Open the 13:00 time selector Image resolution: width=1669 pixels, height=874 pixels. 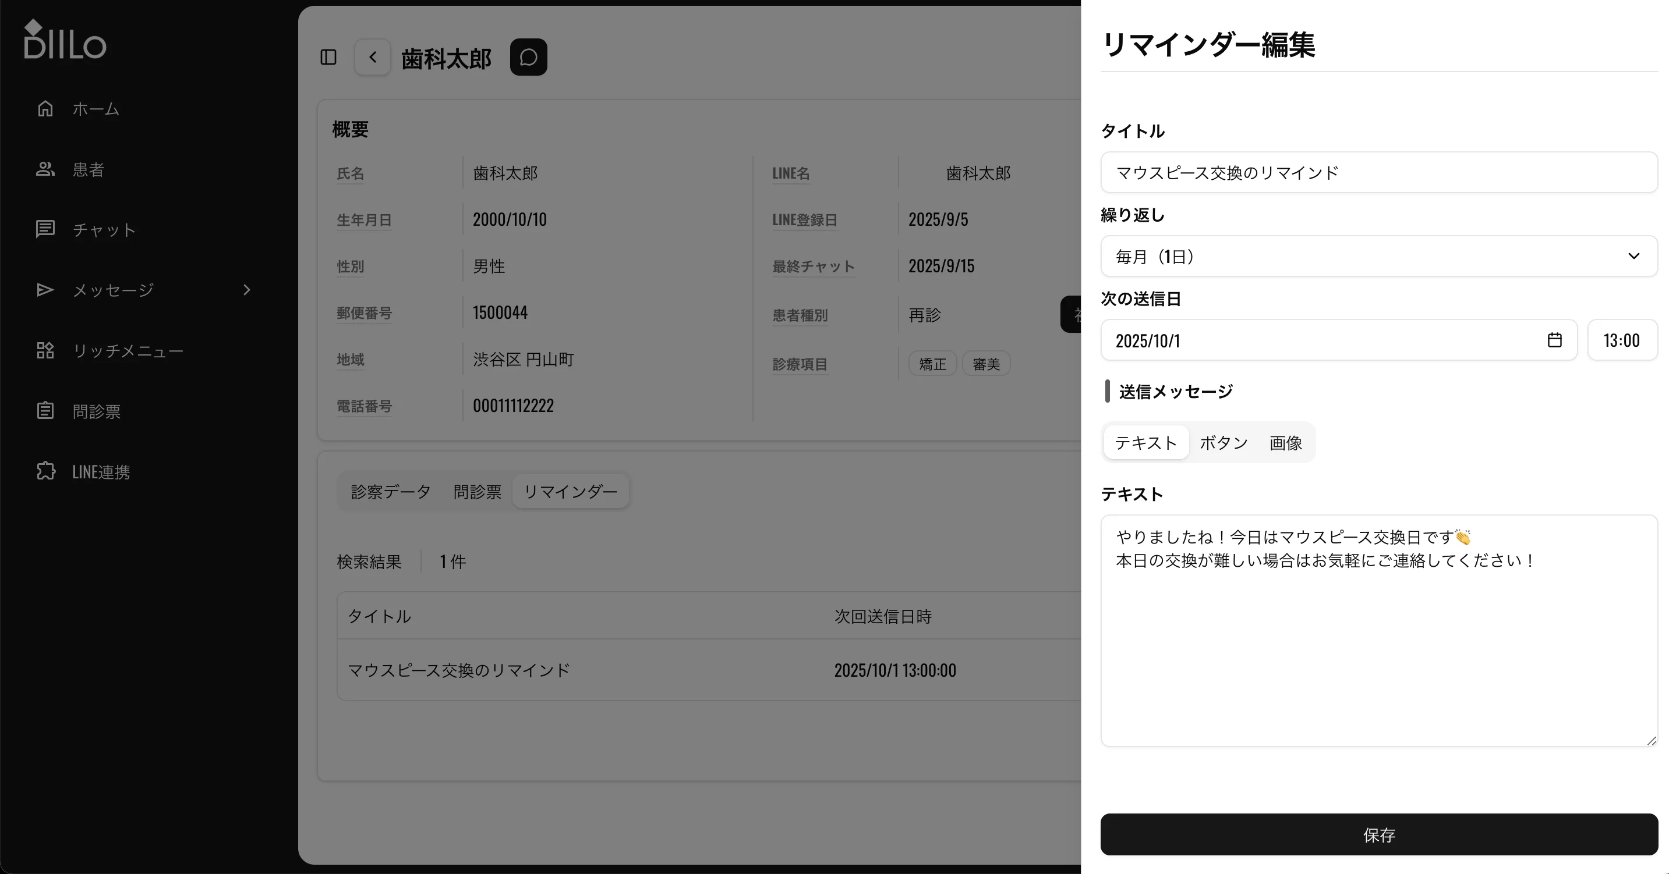[x=1622, y=340]
